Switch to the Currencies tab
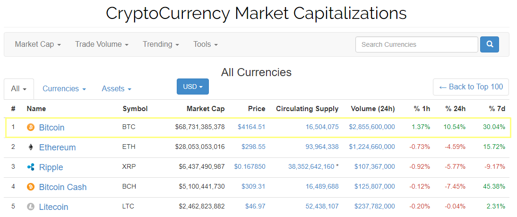The height and width of the screenshot is (217, 517). (x=64, y=89)
